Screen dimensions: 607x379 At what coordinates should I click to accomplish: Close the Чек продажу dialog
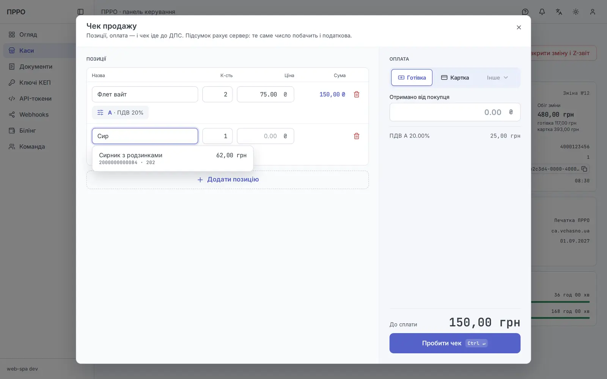click(x=519, y=27)
